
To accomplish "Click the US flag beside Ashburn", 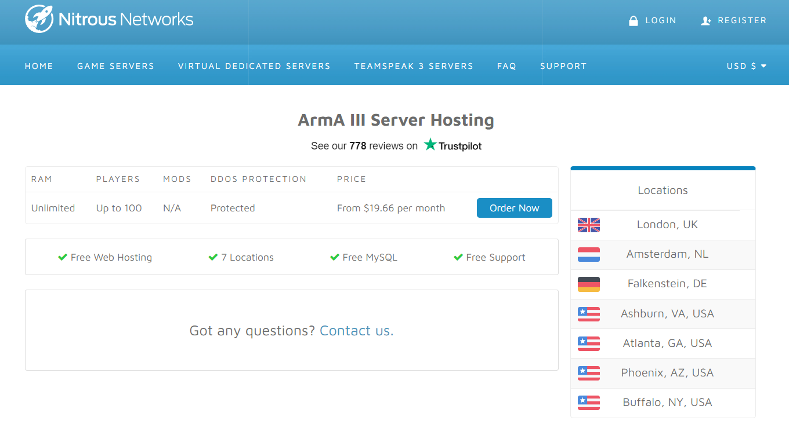I will (589, 314).
